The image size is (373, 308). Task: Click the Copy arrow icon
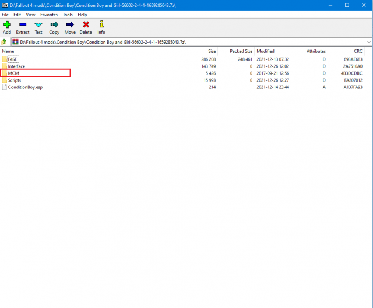pos(54,24)
